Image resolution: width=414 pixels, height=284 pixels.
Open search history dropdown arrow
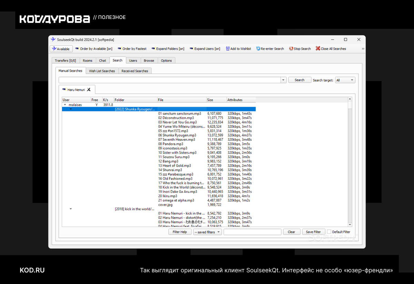pos(284,80)
